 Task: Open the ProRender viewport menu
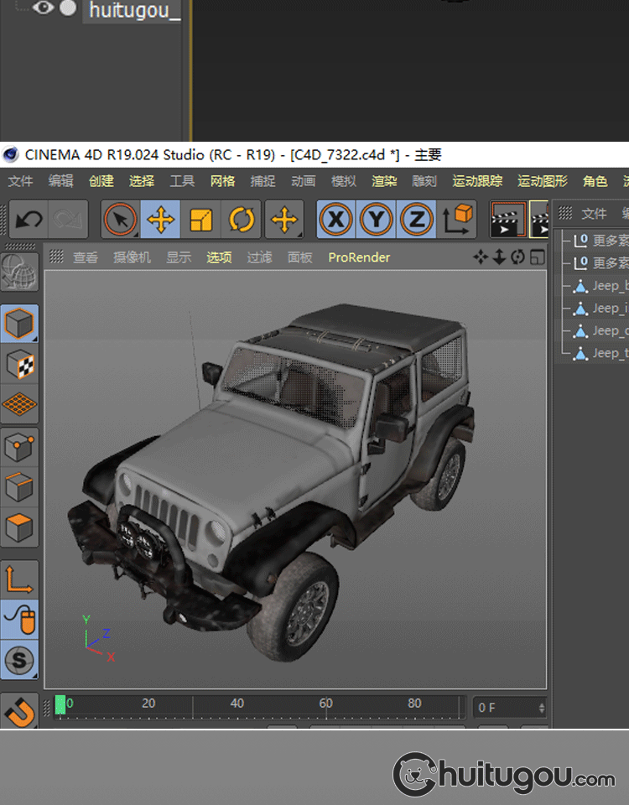point(359,257)
